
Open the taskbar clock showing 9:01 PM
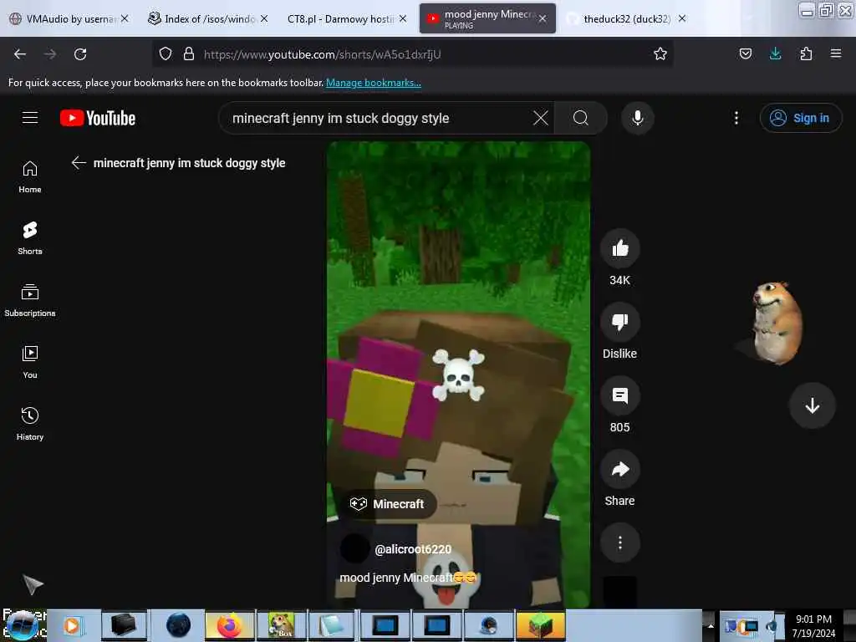click(x=813, y=625)
